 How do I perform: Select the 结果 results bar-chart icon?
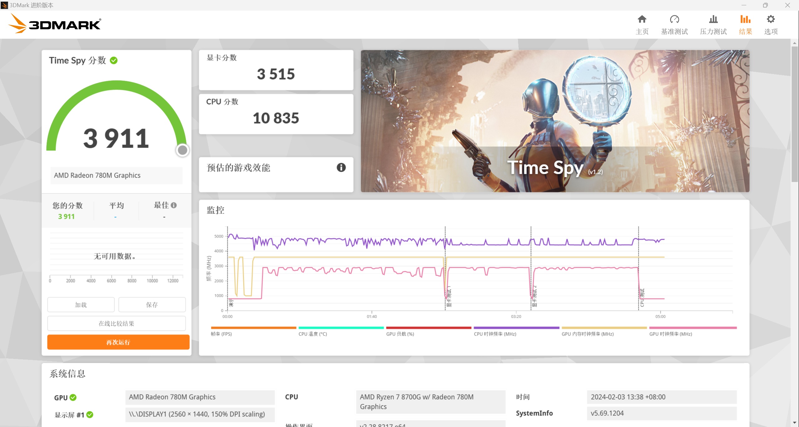(745, 19)
